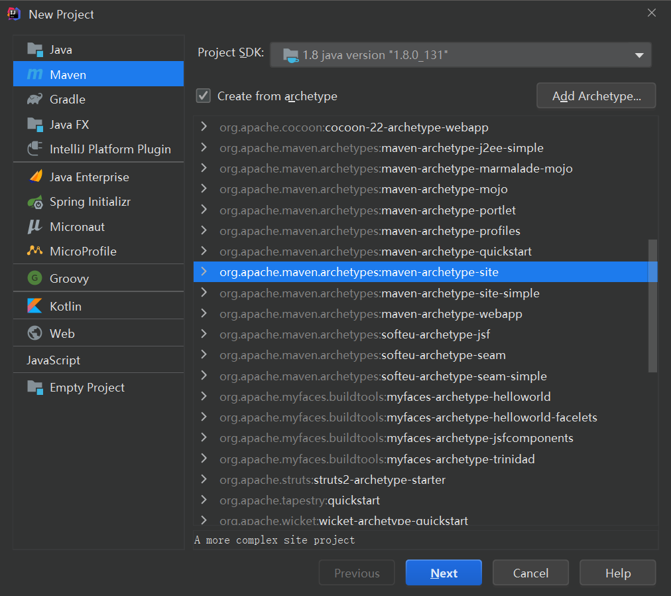The width and height of the screenshot is (671, 596).
Task: Click the Cancel button
Action: pyautogui.click(x=530, y=572)
